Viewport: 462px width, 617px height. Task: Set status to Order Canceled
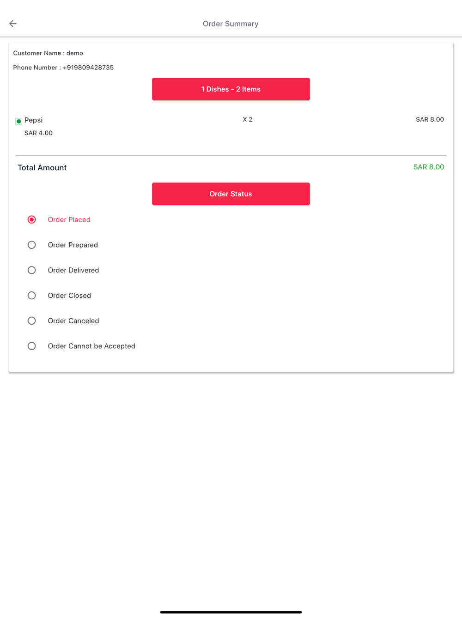[31, 321]
